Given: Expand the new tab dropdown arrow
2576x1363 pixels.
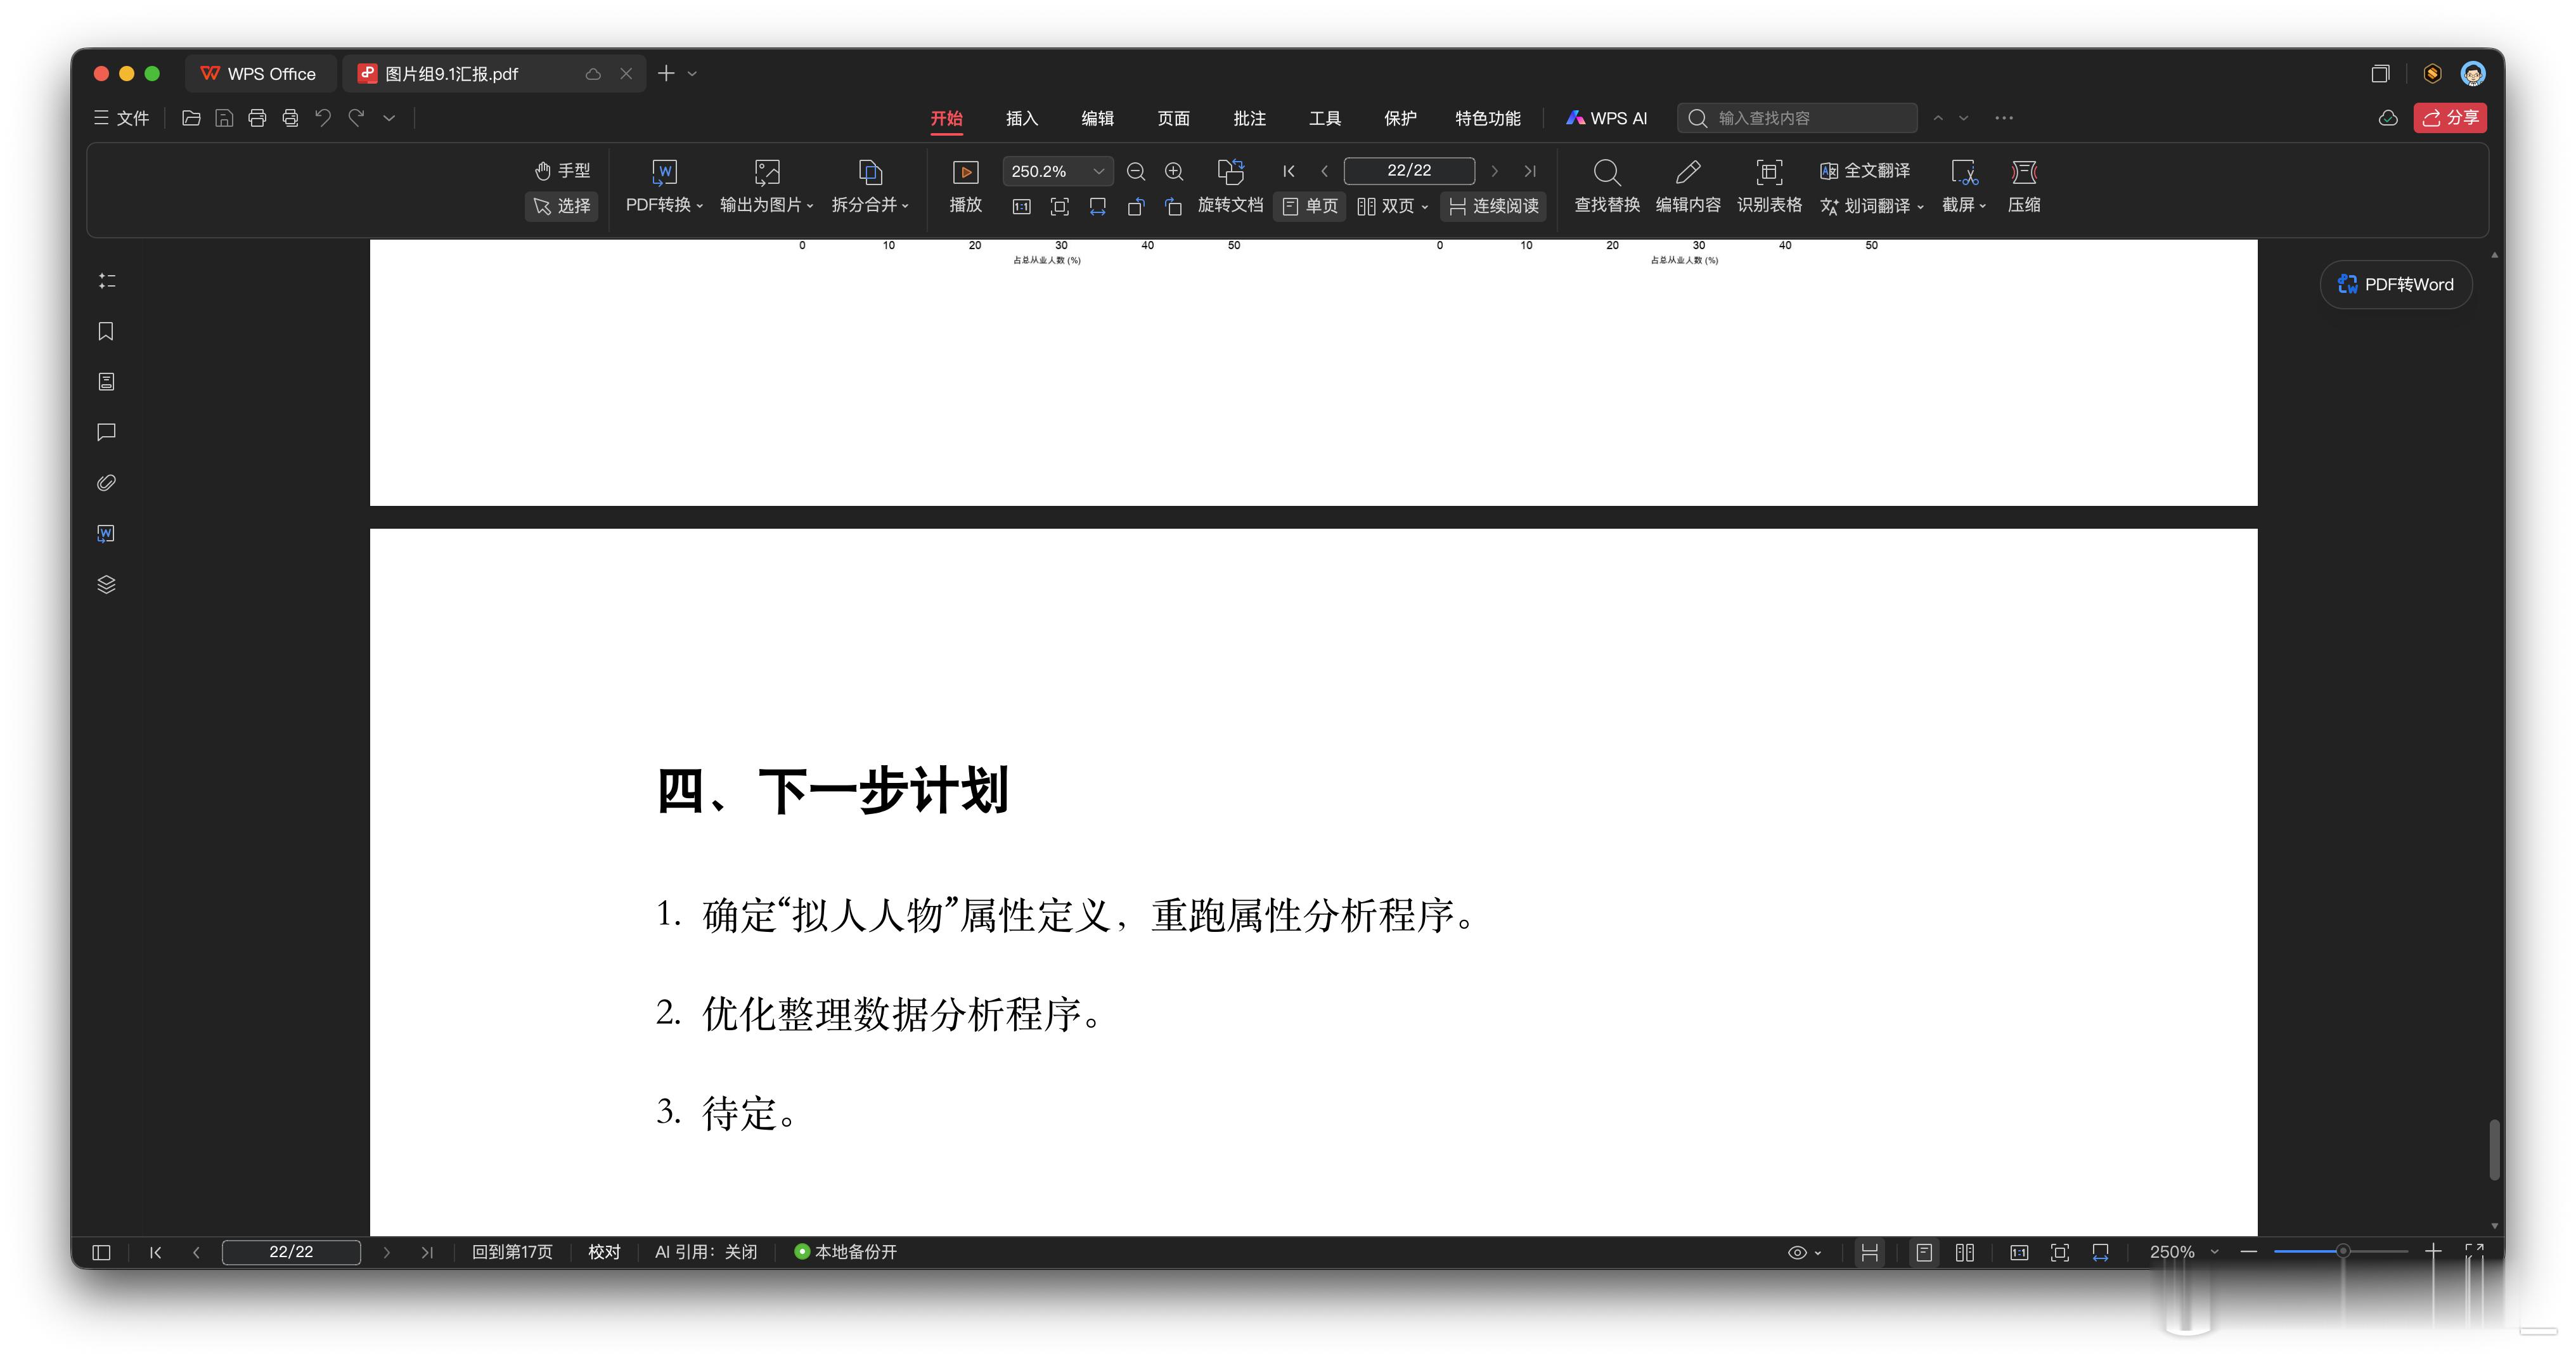Looking at the screenshot, I should tap(692, 74).
